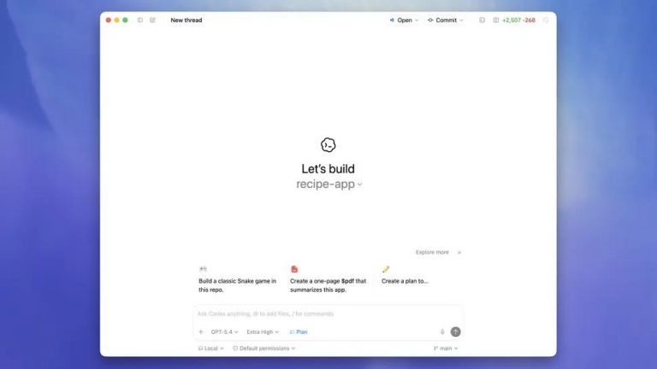Open the Local environment dropdown
Viewport: 657px width, 369px height.
211,348
